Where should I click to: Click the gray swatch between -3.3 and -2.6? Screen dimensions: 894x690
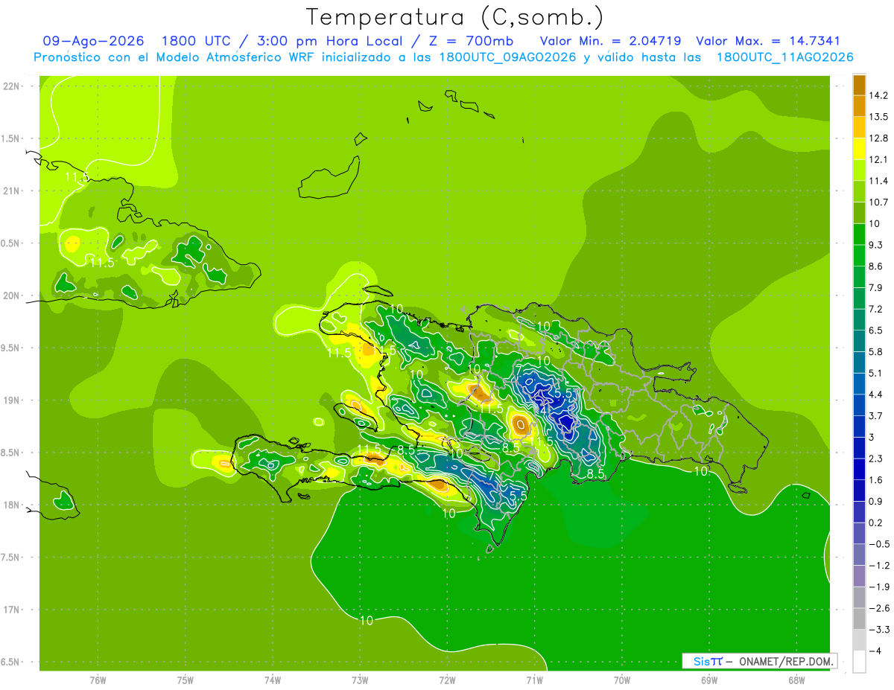click(859, 619)
